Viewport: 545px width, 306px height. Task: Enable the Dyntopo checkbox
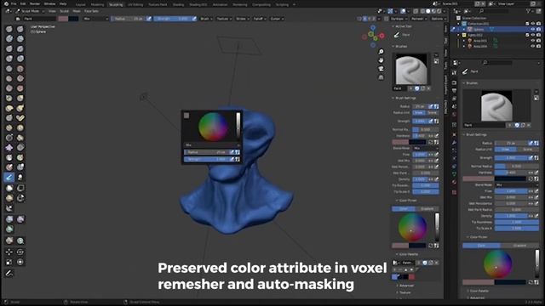pos(386,19)
